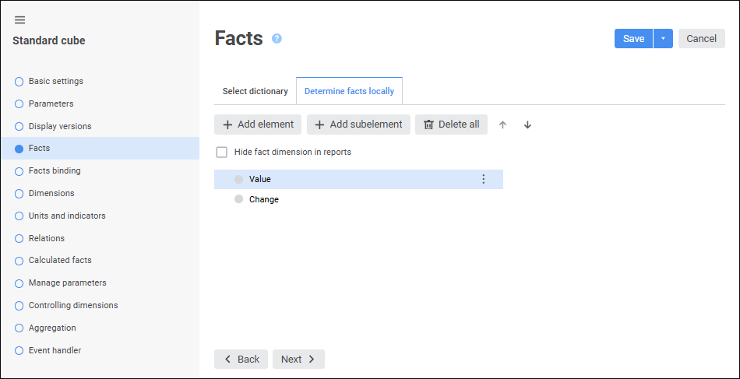Enable Hide fact dimension in reports
The image size is (740, 379).
tap(222, 153)
